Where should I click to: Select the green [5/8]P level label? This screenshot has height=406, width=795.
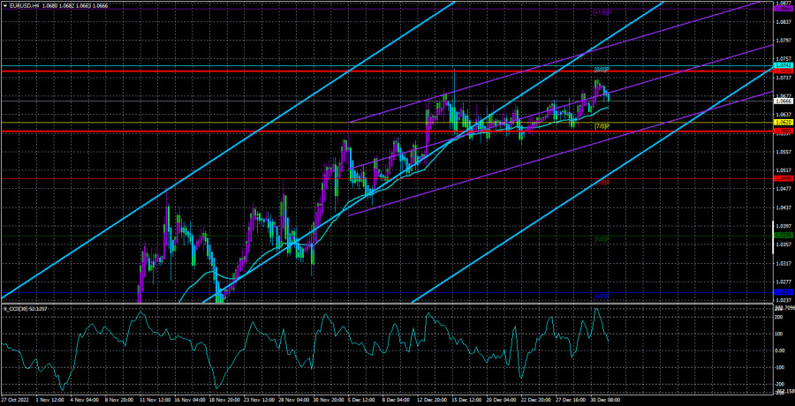pos(602,238)
